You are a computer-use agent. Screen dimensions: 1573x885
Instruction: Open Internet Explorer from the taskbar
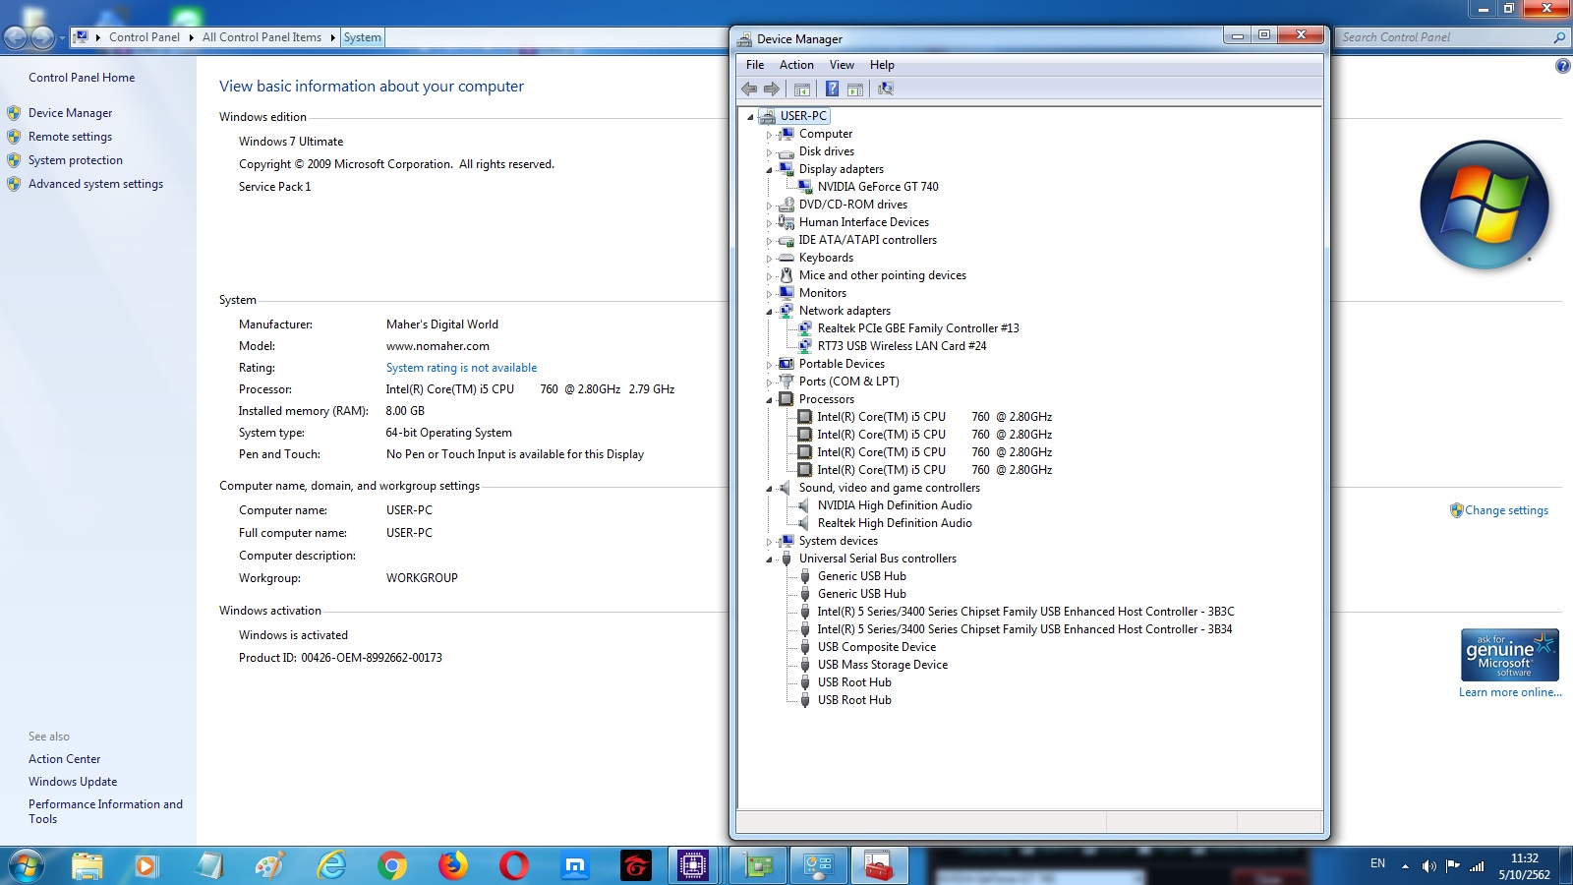coord(331,865)
